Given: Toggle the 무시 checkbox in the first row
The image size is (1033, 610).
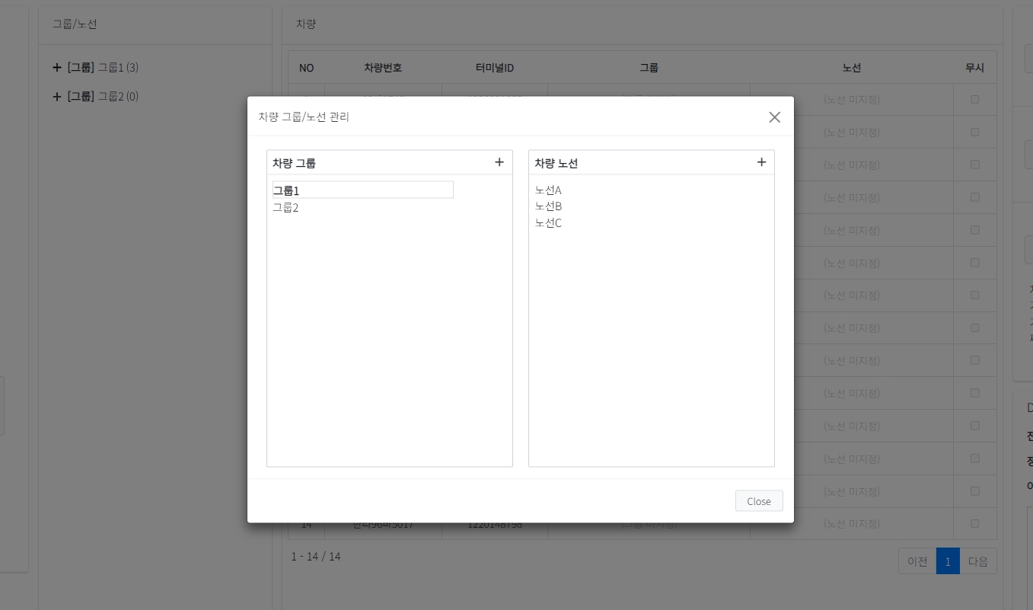Looking at the screenshot, I should [974, 99].
